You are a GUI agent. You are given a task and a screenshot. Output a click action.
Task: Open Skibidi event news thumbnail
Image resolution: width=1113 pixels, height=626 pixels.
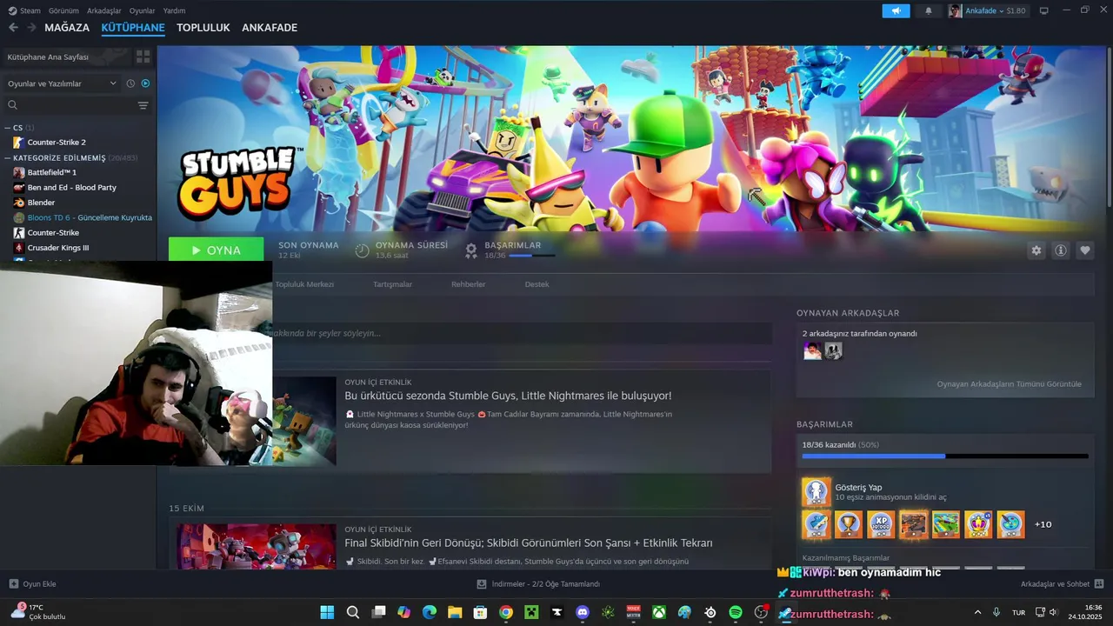point(257,546)
